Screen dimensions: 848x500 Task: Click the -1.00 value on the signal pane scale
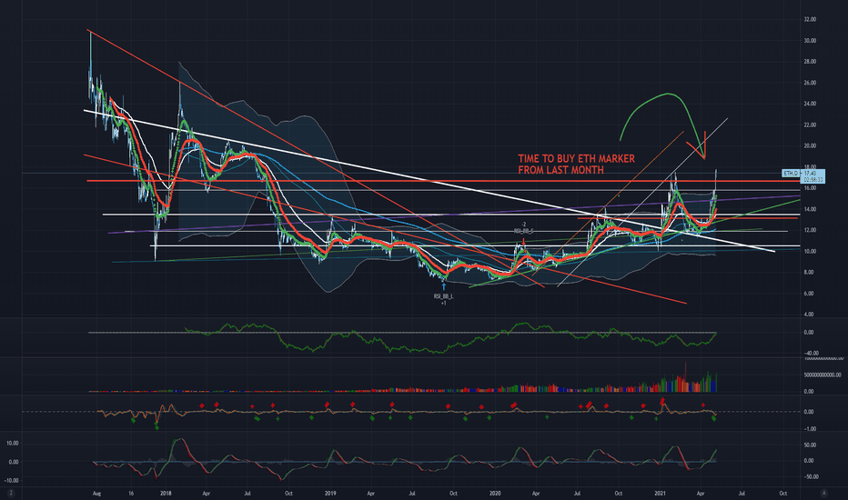coord(809,429)
